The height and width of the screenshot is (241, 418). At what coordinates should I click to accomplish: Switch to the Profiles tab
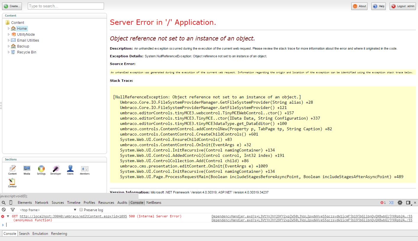coord(89,203)
